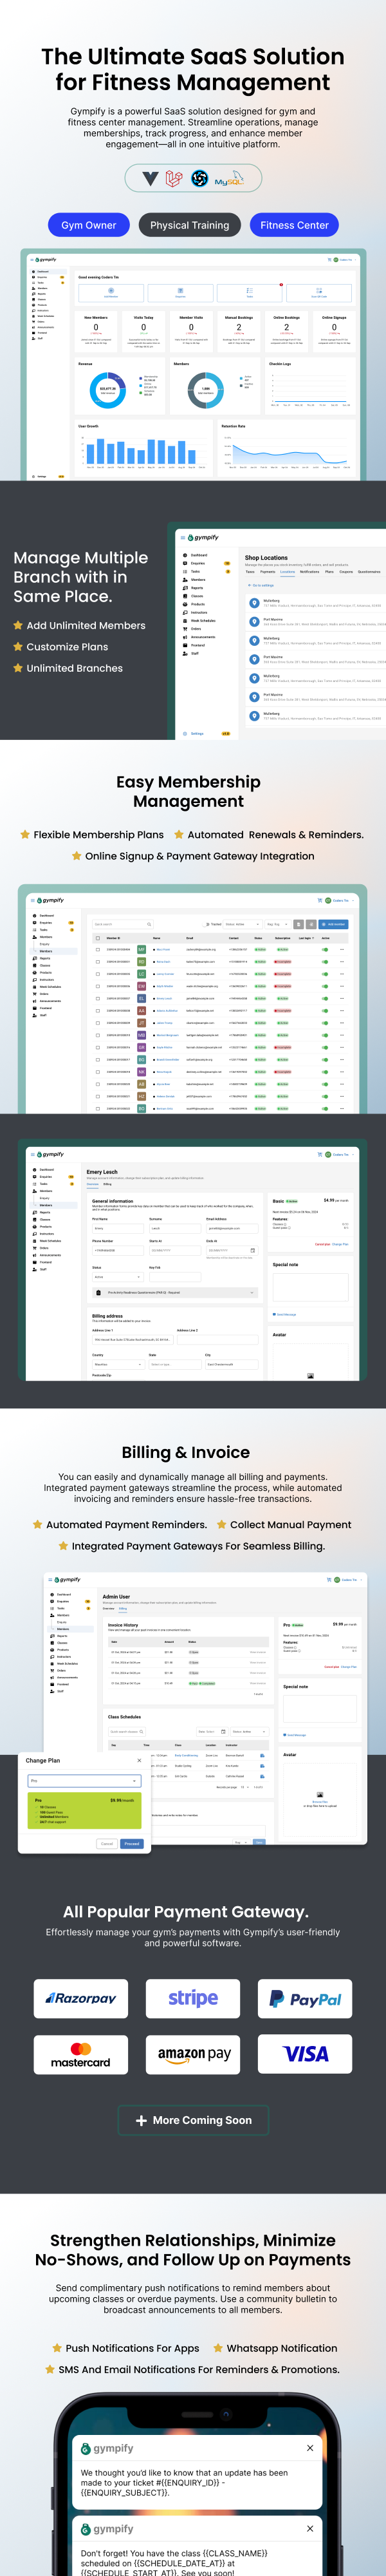Select the Fitness Center pill button
Image resolution: width=386 pixels, height=2576 pixels.
coord(294,225)
